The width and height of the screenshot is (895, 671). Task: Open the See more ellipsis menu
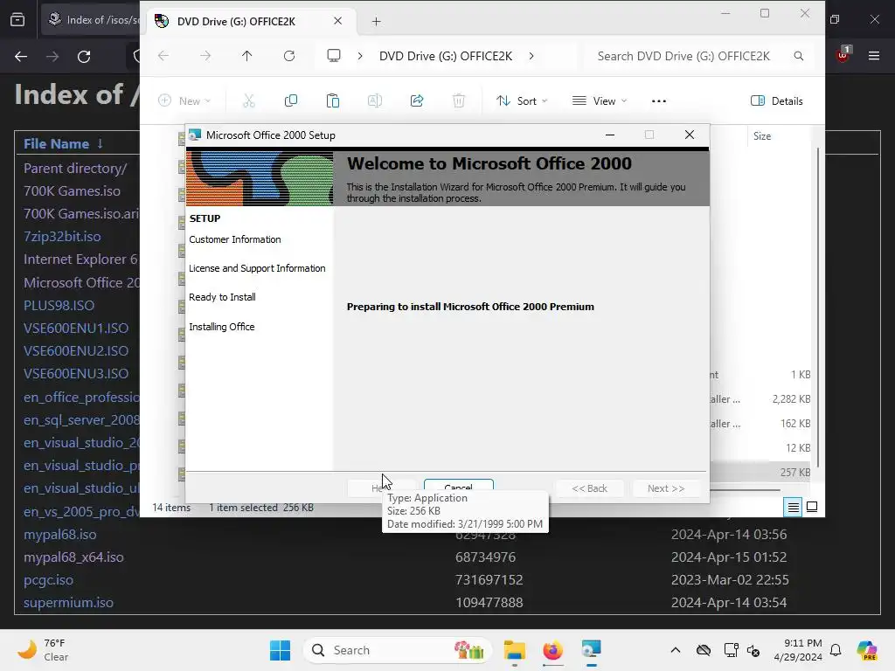pyautogui.click(x=659, y=101)
